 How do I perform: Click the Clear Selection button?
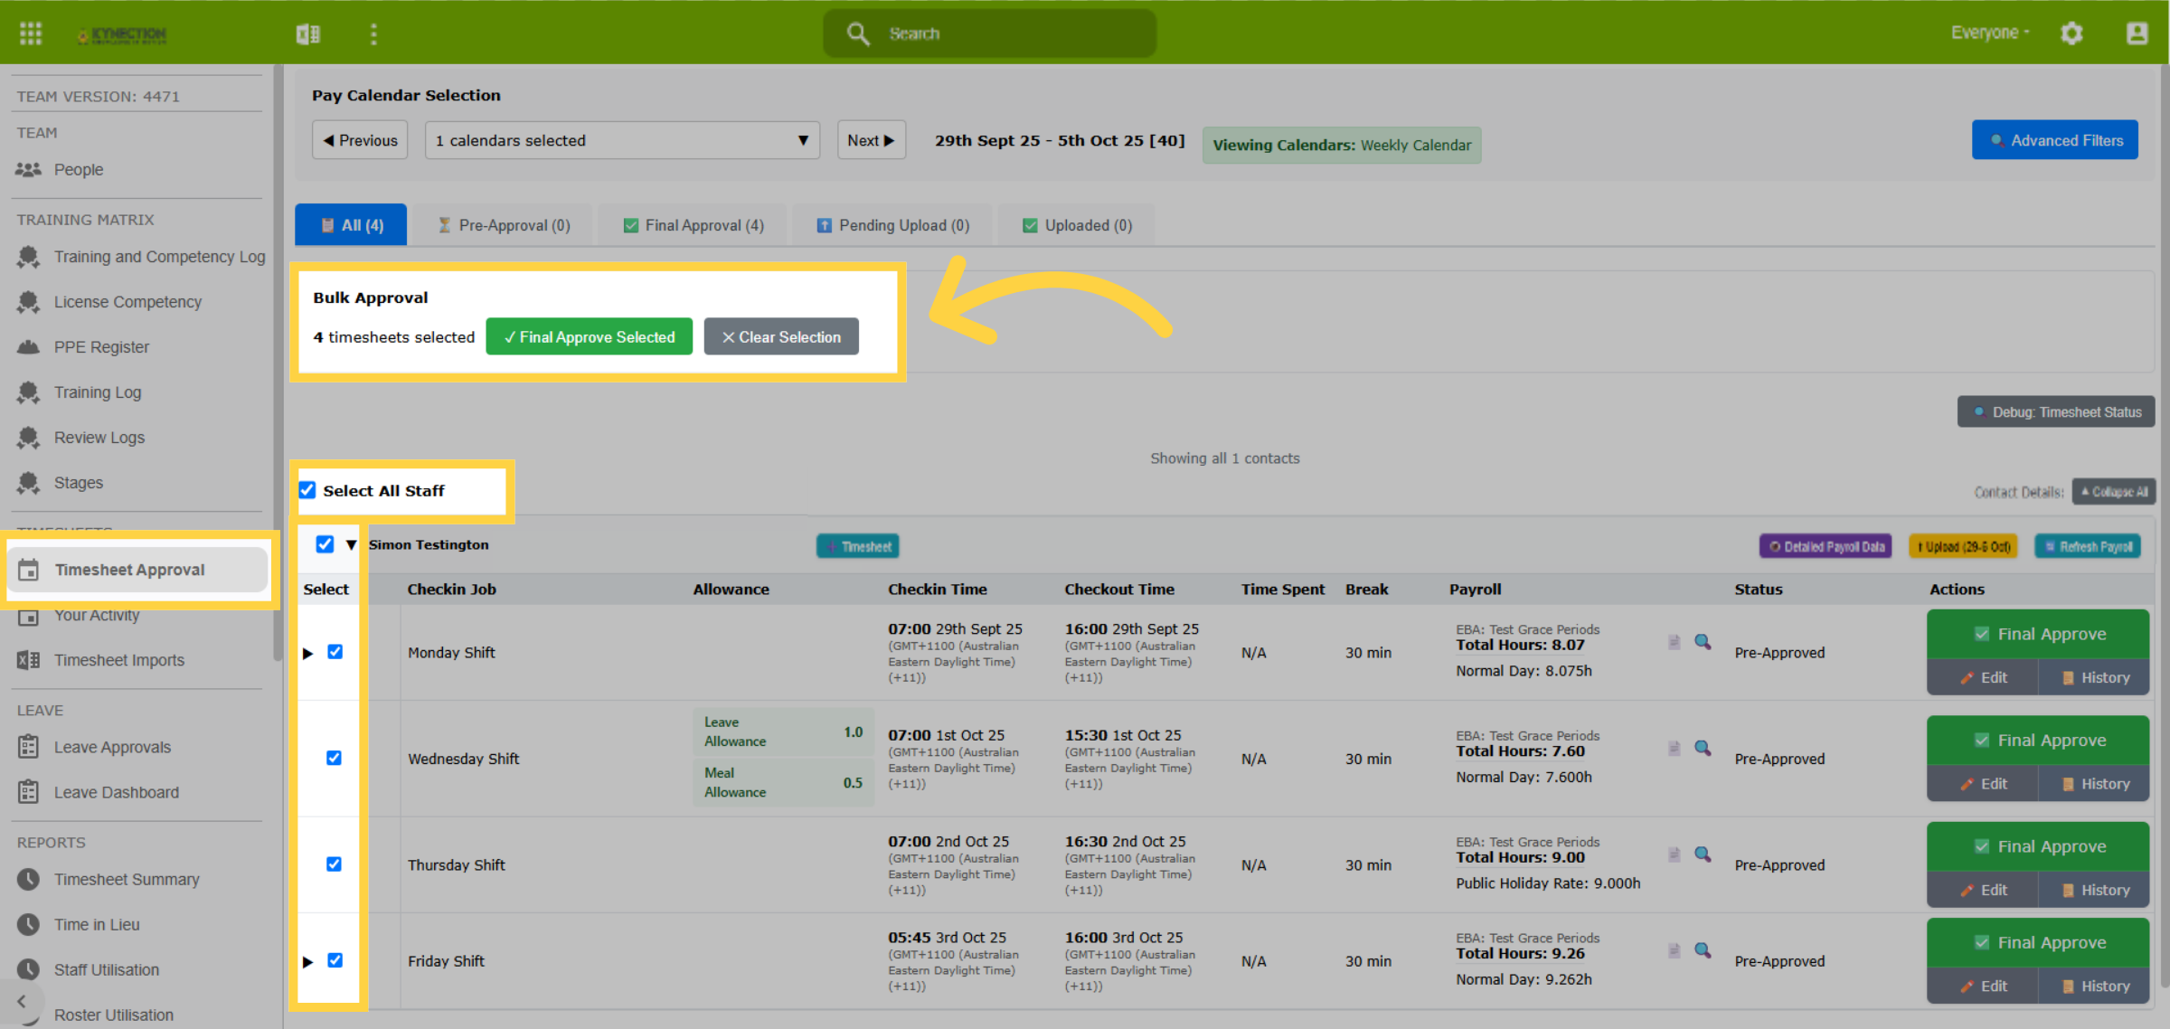pos(781,336)
